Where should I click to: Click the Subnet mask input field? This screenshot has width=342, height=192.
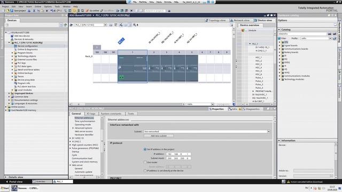pos(178,158)
